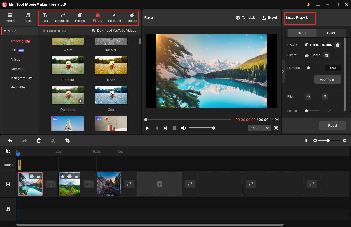351x227 pixels.
Task: Crop the selected clip
Action: (x=67, y=140)
